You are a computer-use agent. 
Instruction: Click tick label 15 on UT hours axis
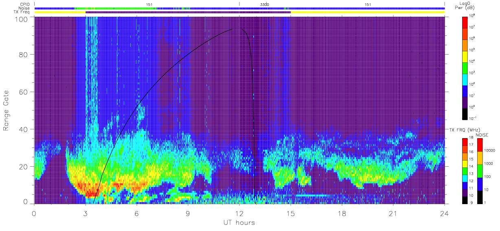coord(291,213)
